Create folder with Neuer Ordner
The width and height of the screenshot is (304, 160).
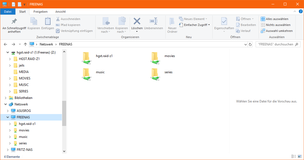(172, 25)
